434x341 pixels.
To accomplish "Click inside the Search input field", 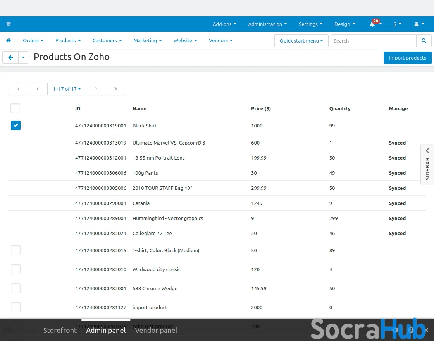I will click(373, 41).
